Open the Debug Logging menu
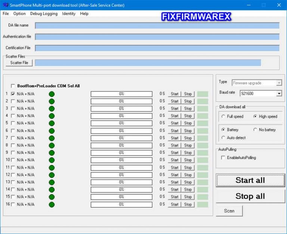 (x=44, y=13)
